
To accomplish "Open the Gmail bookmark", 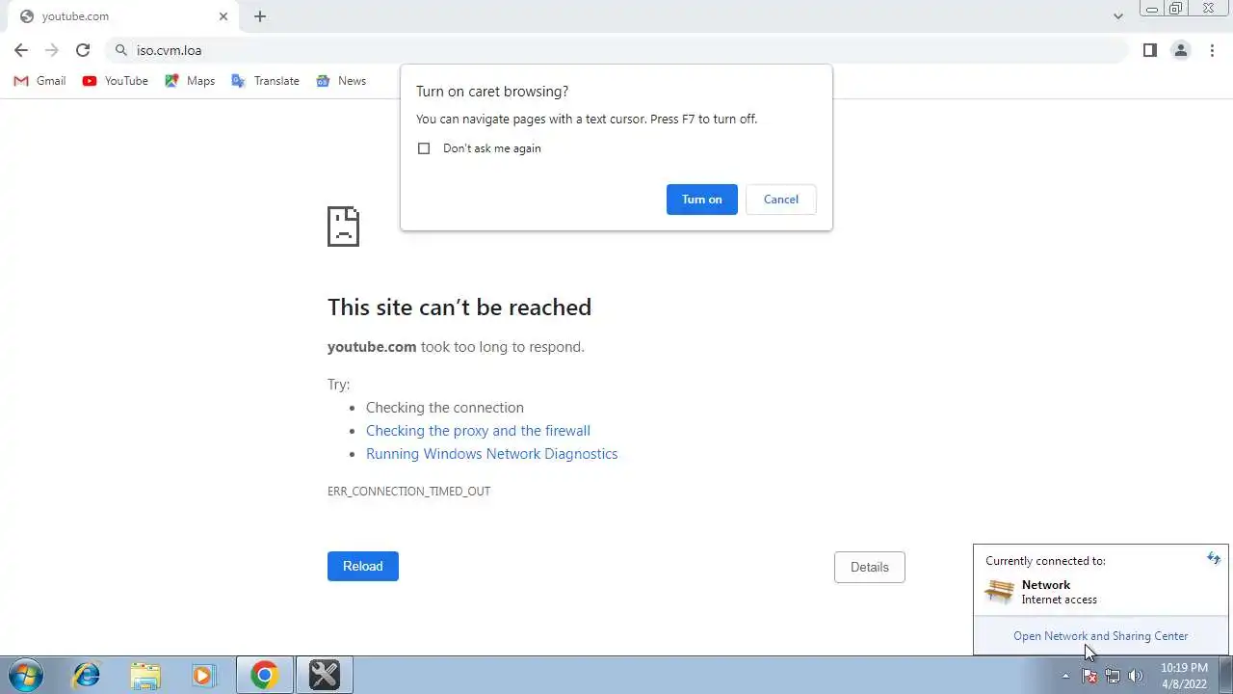I will point(39,81).
